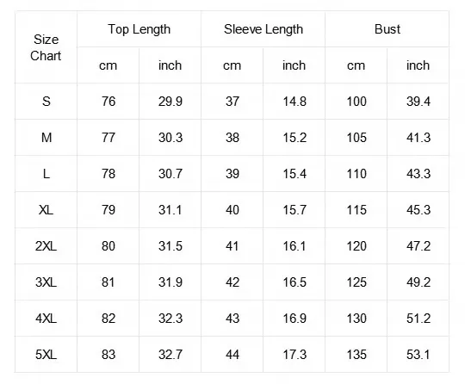Viewport: 465px width, 384px height.
Task: Click the 31.1 inch top length cell
Action: point(170,210)
